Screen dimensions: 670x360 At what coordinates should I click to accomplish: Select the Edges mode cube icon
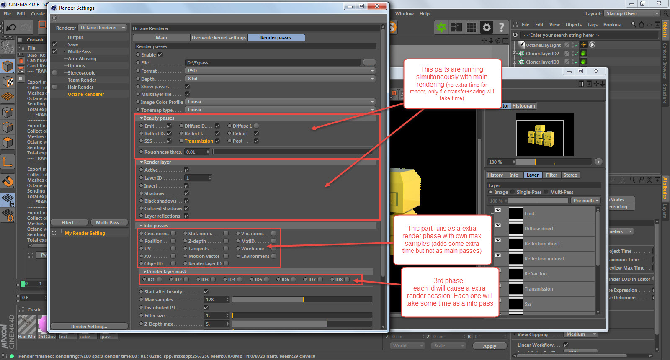coord(8,127)
